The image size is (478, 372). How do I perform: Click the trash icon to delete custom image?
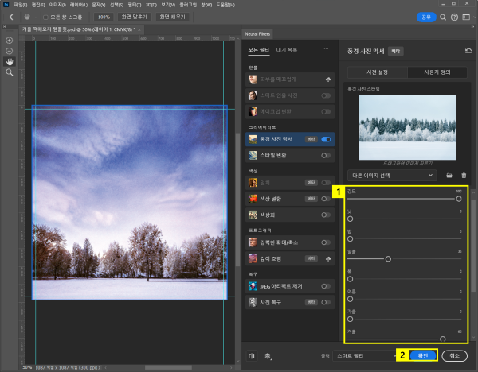[464, 176]
